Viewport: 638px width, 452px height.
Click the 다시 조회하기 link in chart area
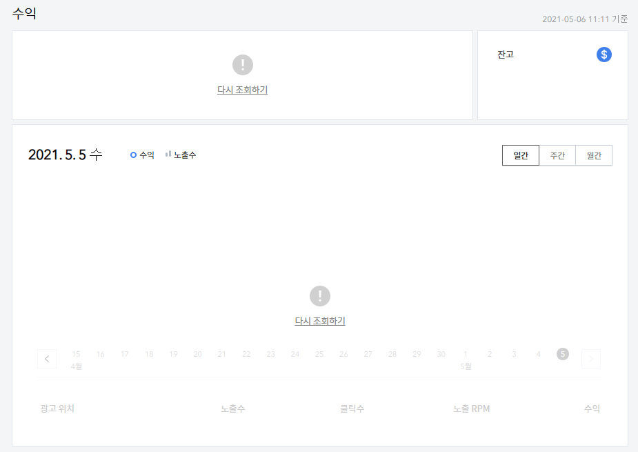320,321
